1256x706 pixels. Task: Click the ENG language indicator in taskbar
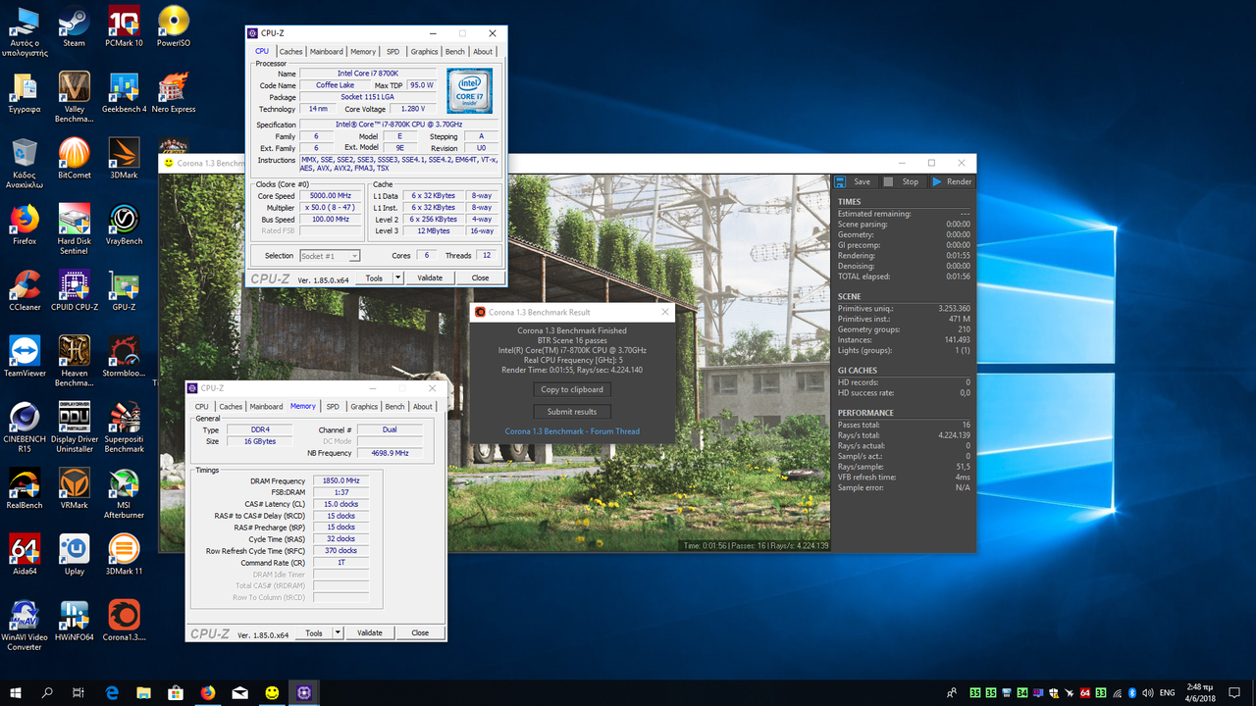[x=1167, y=692]
